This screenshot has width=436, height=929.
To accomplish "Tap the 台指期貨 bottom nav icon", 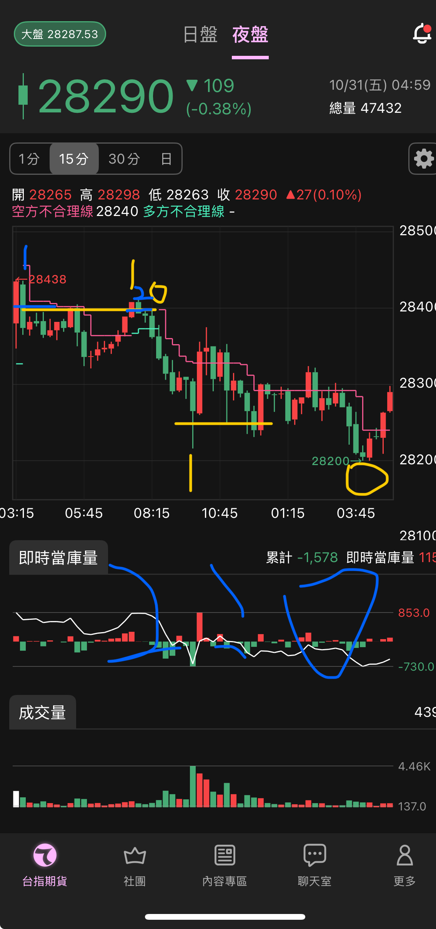I will point(45,855).
